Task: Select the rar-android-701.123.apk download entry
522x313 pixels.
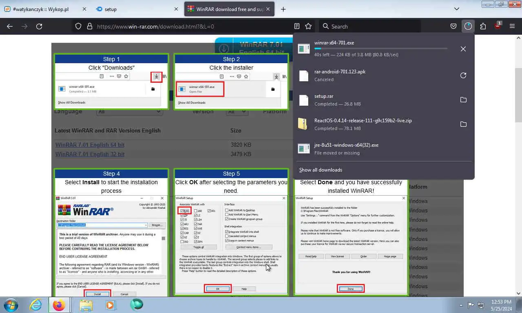Action: pyautogui.click(x=375, y=75)
